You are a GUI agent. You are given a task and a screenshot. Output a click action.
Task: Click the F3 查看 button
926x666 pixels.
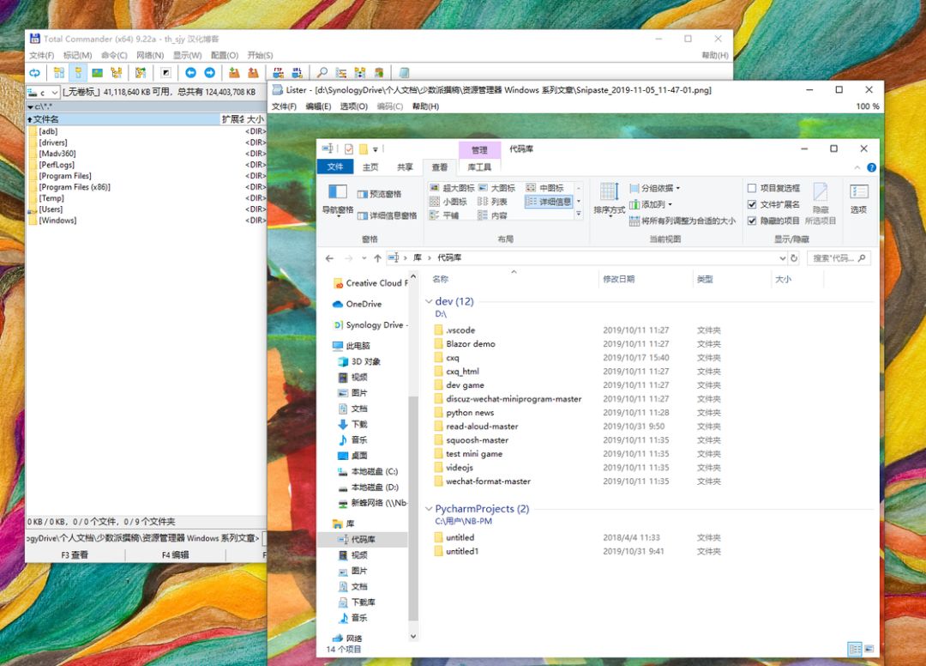75,555
